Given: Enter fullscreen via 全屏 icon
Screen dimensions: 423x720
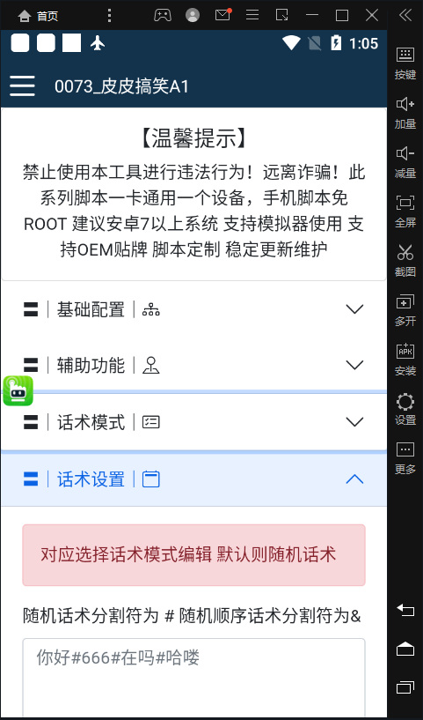Looking at the screenshot, I should pyautogui.click(x=405, y=212).
